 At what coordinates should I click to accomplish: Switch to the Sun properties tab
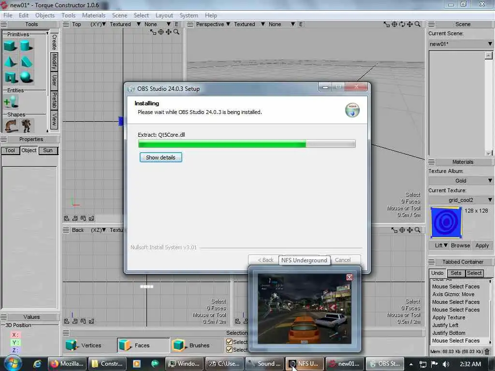(x=48, y=151)
